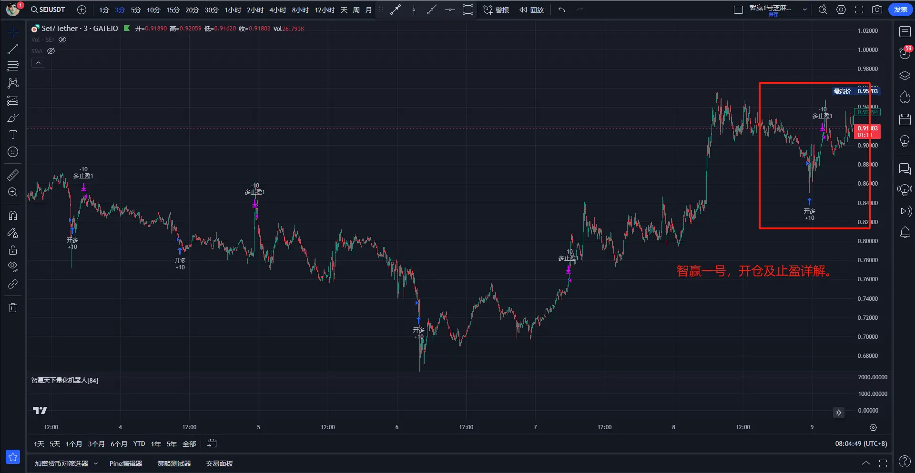Switch to the 1小时 timeframe

tap(233, 10)
